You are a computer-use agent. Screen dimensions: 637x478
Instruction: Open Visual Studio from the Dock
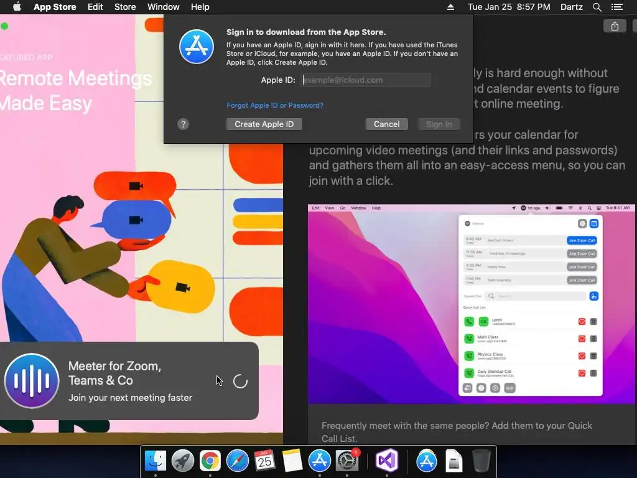pos(387,461)
